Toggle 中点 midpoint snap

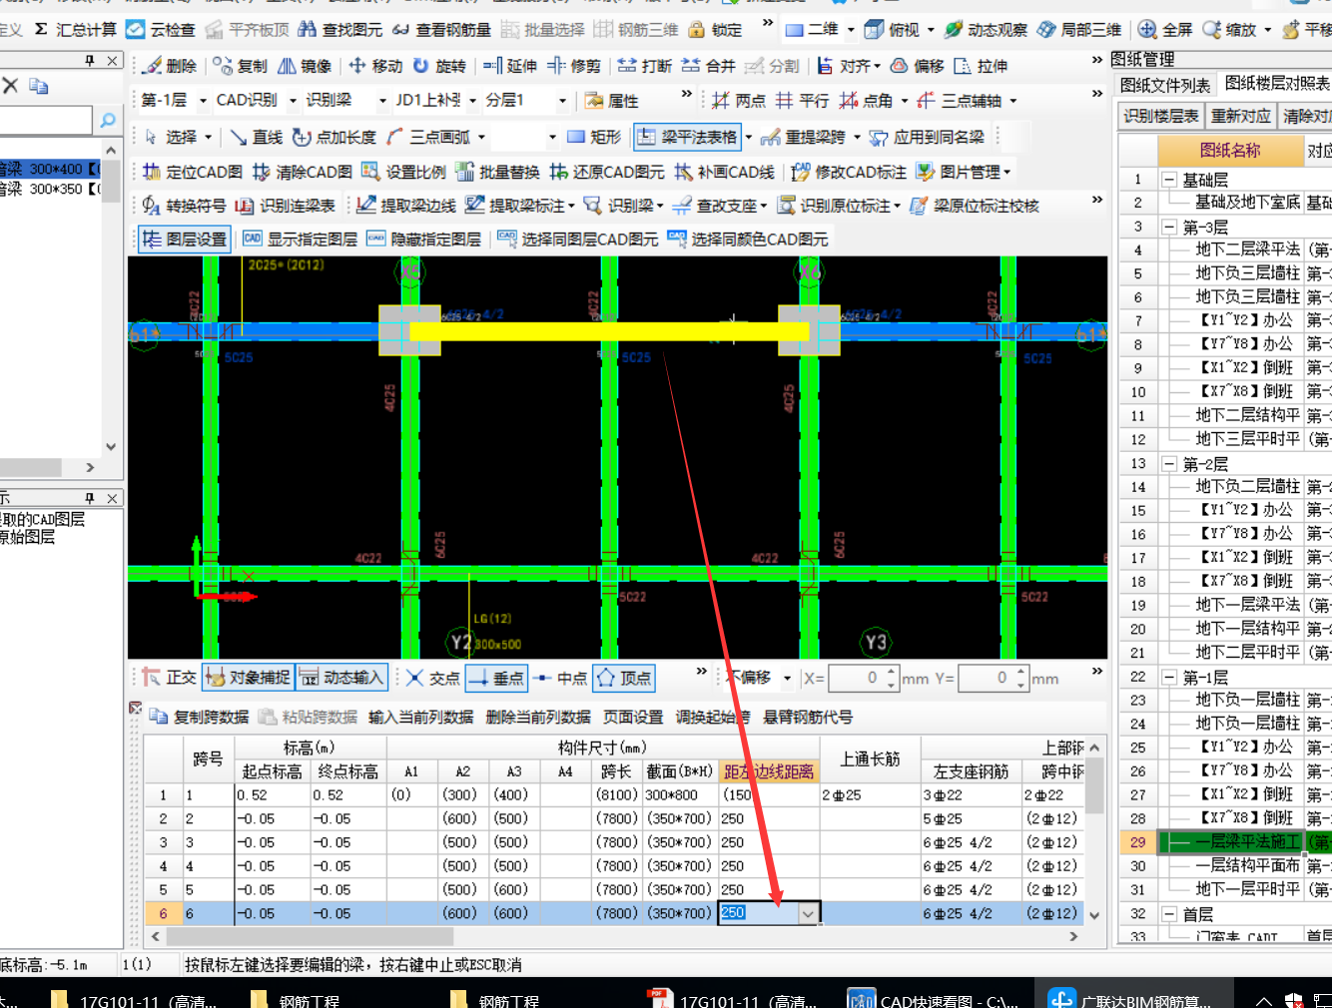coord(560,678)
